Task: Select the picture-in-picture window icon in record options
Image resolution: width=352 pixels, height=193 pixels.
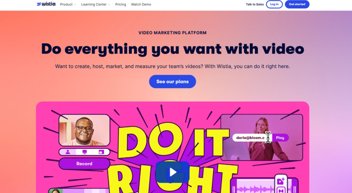Action: [101, 152]
